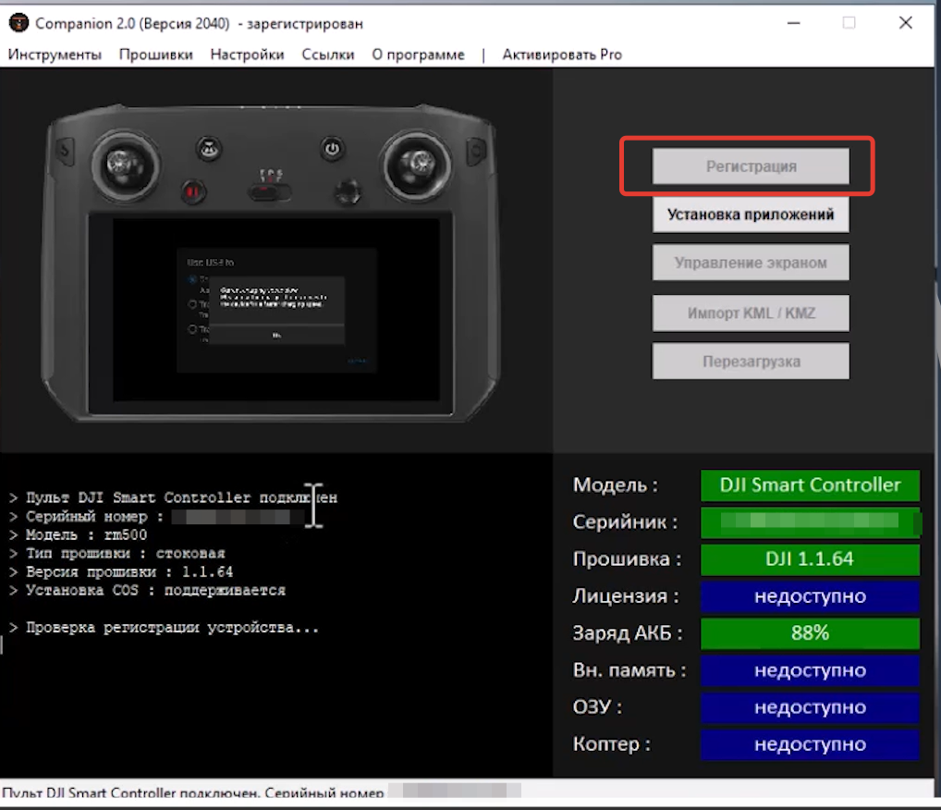Open the Прошивки menu
Image resolution: width=941 pixels, height=810 pixels.
click(x=156, y=55)
